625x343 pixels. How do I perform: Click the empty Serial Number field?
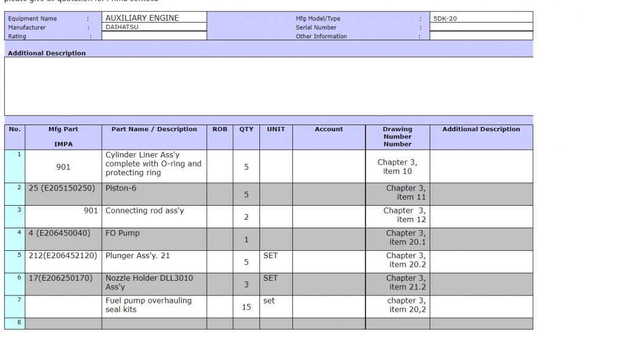tap(481, 27)
